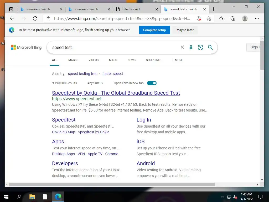The width and height of the screenshot is (269, 202).
Task: Open the Desktop Apps link
Action: pos(64,154)
